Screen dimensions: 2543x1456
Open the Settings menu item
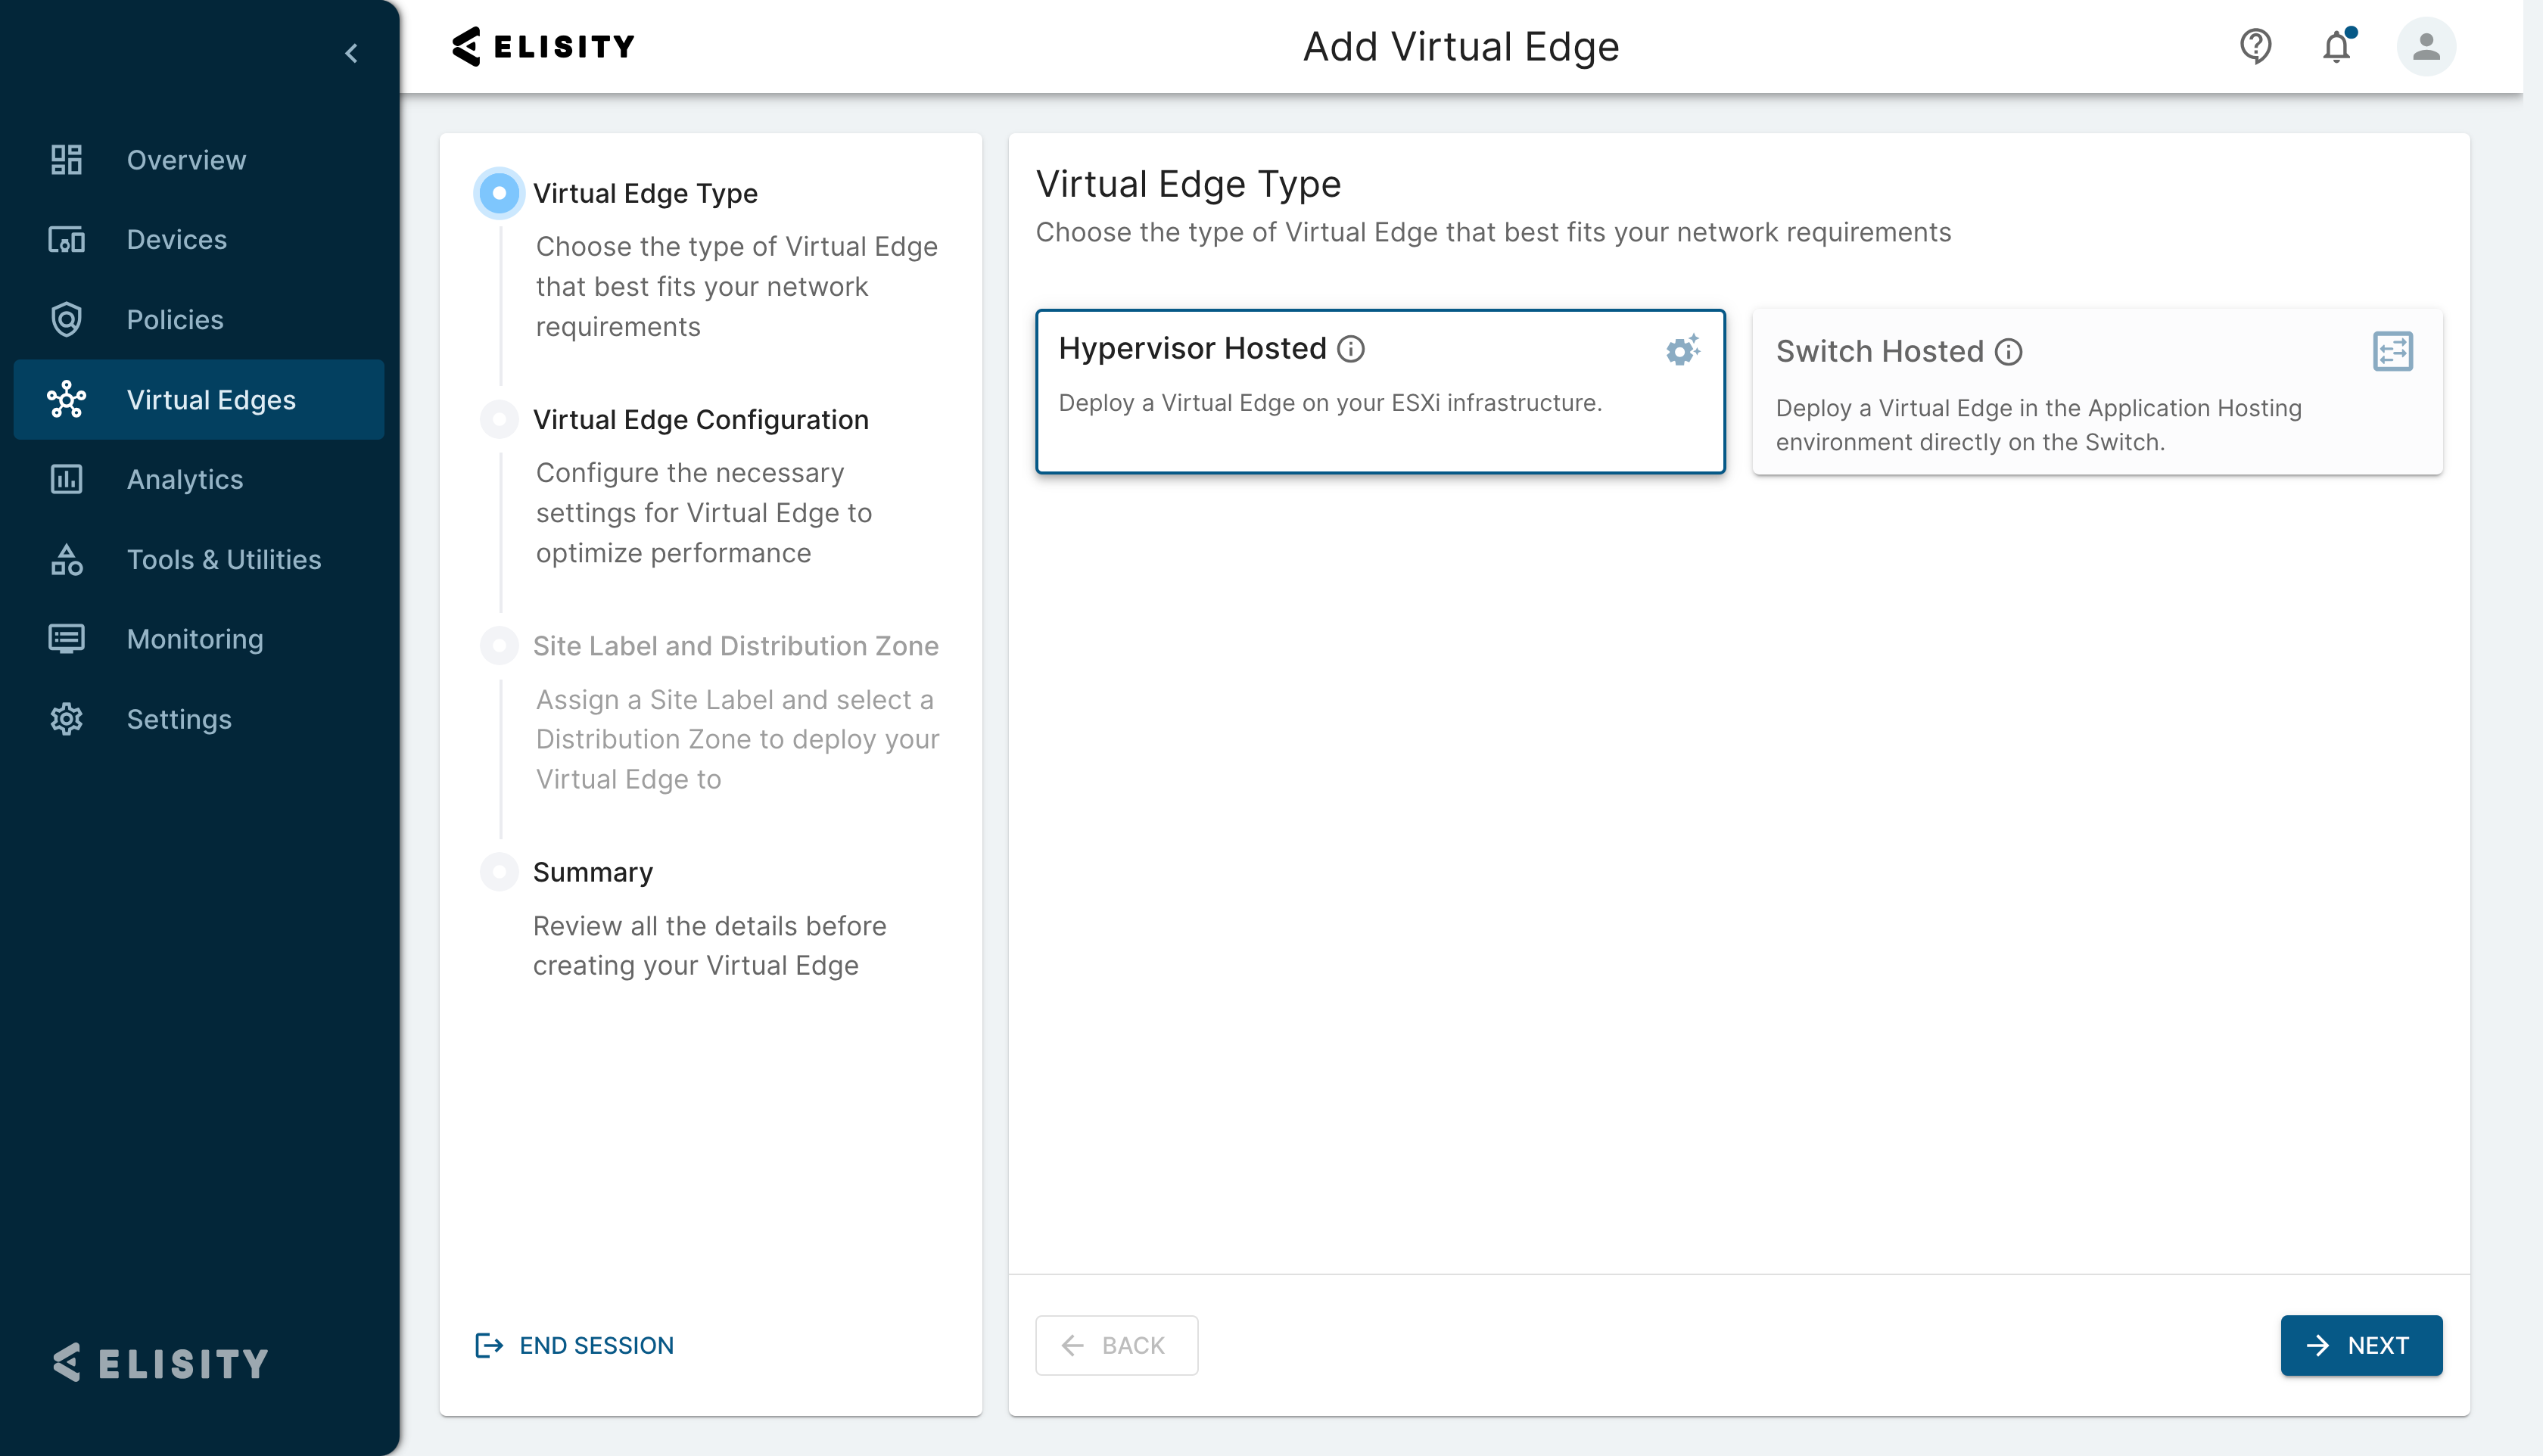click(x=199, y=719)
